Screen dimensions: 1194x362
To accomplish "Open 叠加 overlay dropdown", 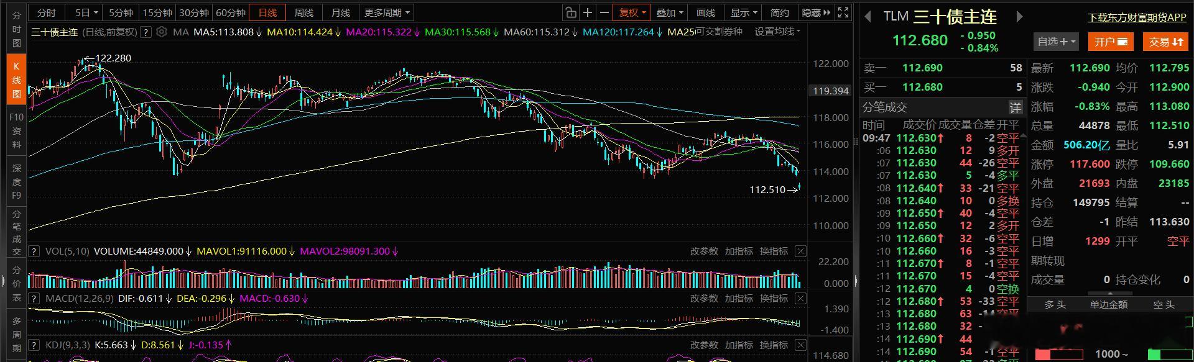I will coord(669,12).
